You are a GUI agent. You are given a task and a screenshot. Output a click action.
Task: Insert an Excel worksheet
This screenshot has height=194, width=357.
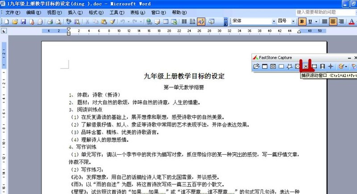(174, 21)
